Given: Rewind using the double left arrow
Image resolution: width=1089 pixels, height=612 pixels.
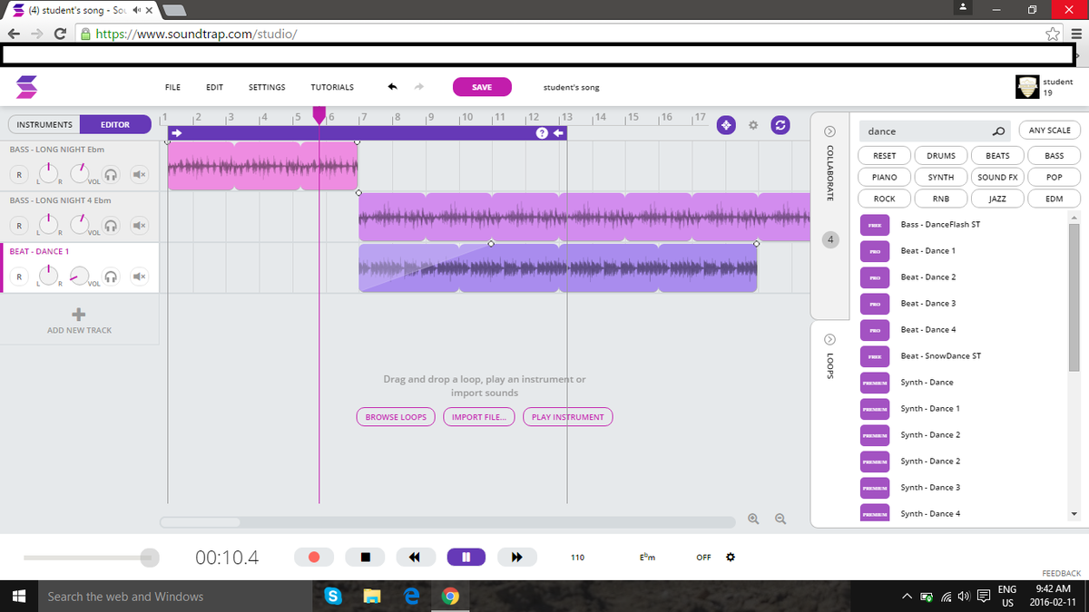Looking at the screenshot, I should (x=415, y=557).
